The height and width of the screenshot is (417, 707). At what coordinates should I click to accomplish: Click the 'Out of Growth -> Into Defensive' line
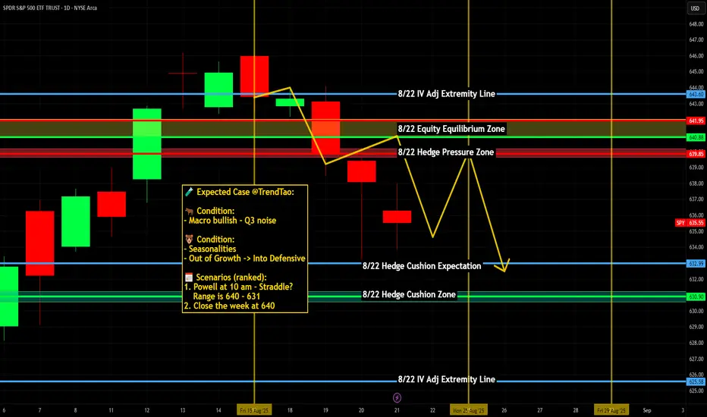click(x=247, y=259)
